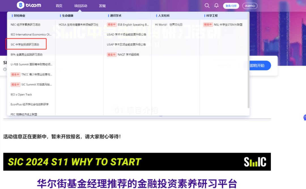Click the 即将开始 button
Screen dimensions: 306x189
[257, 66]
